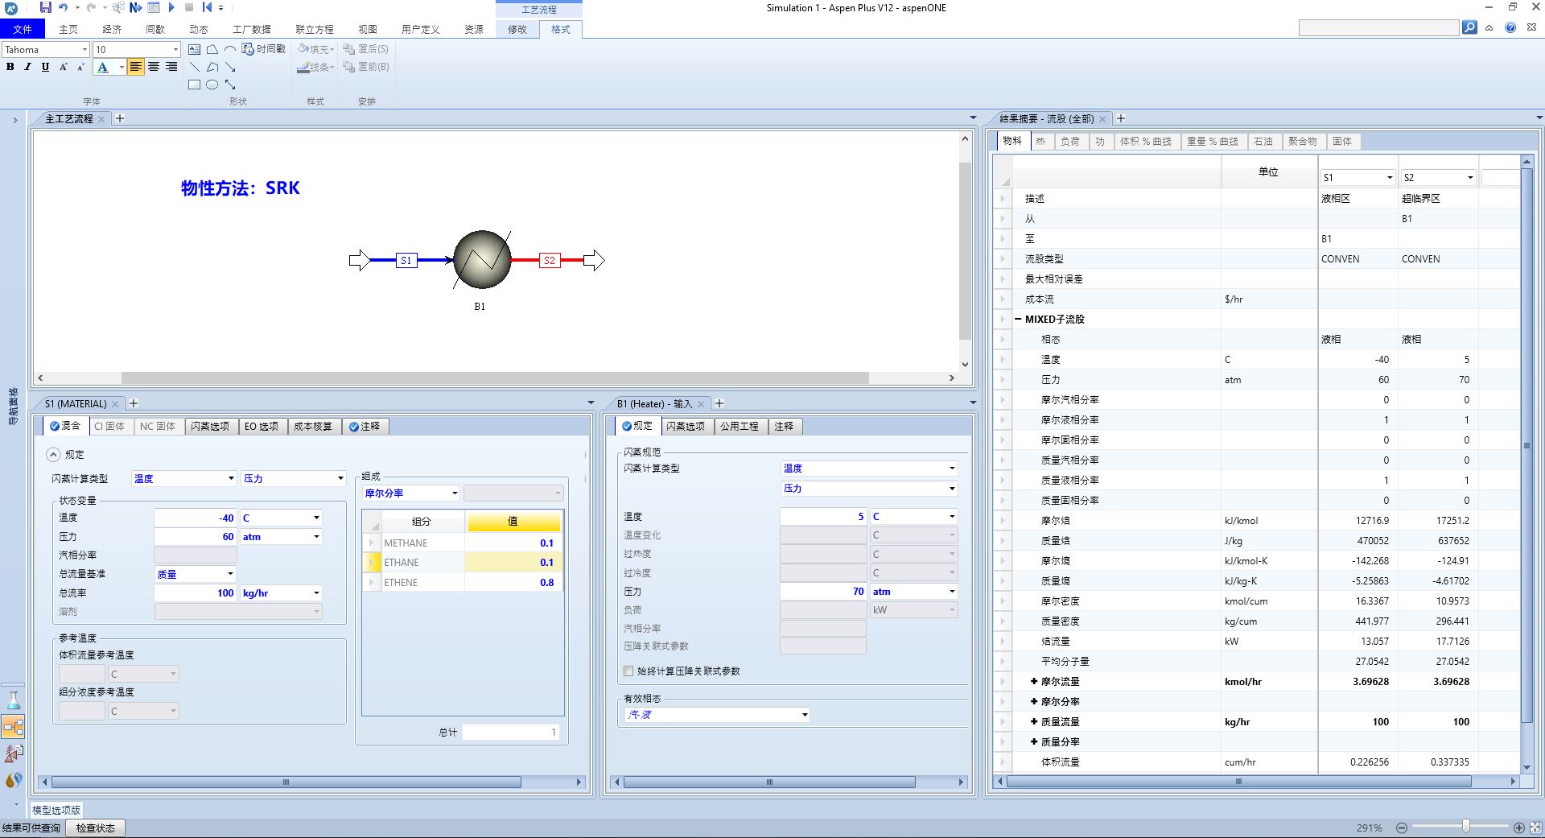Image resolution: width=1545 pixels, height=838 pixels.
Task: Switch to the 修改 ribbon tab
Action: [x=517, y=29]
